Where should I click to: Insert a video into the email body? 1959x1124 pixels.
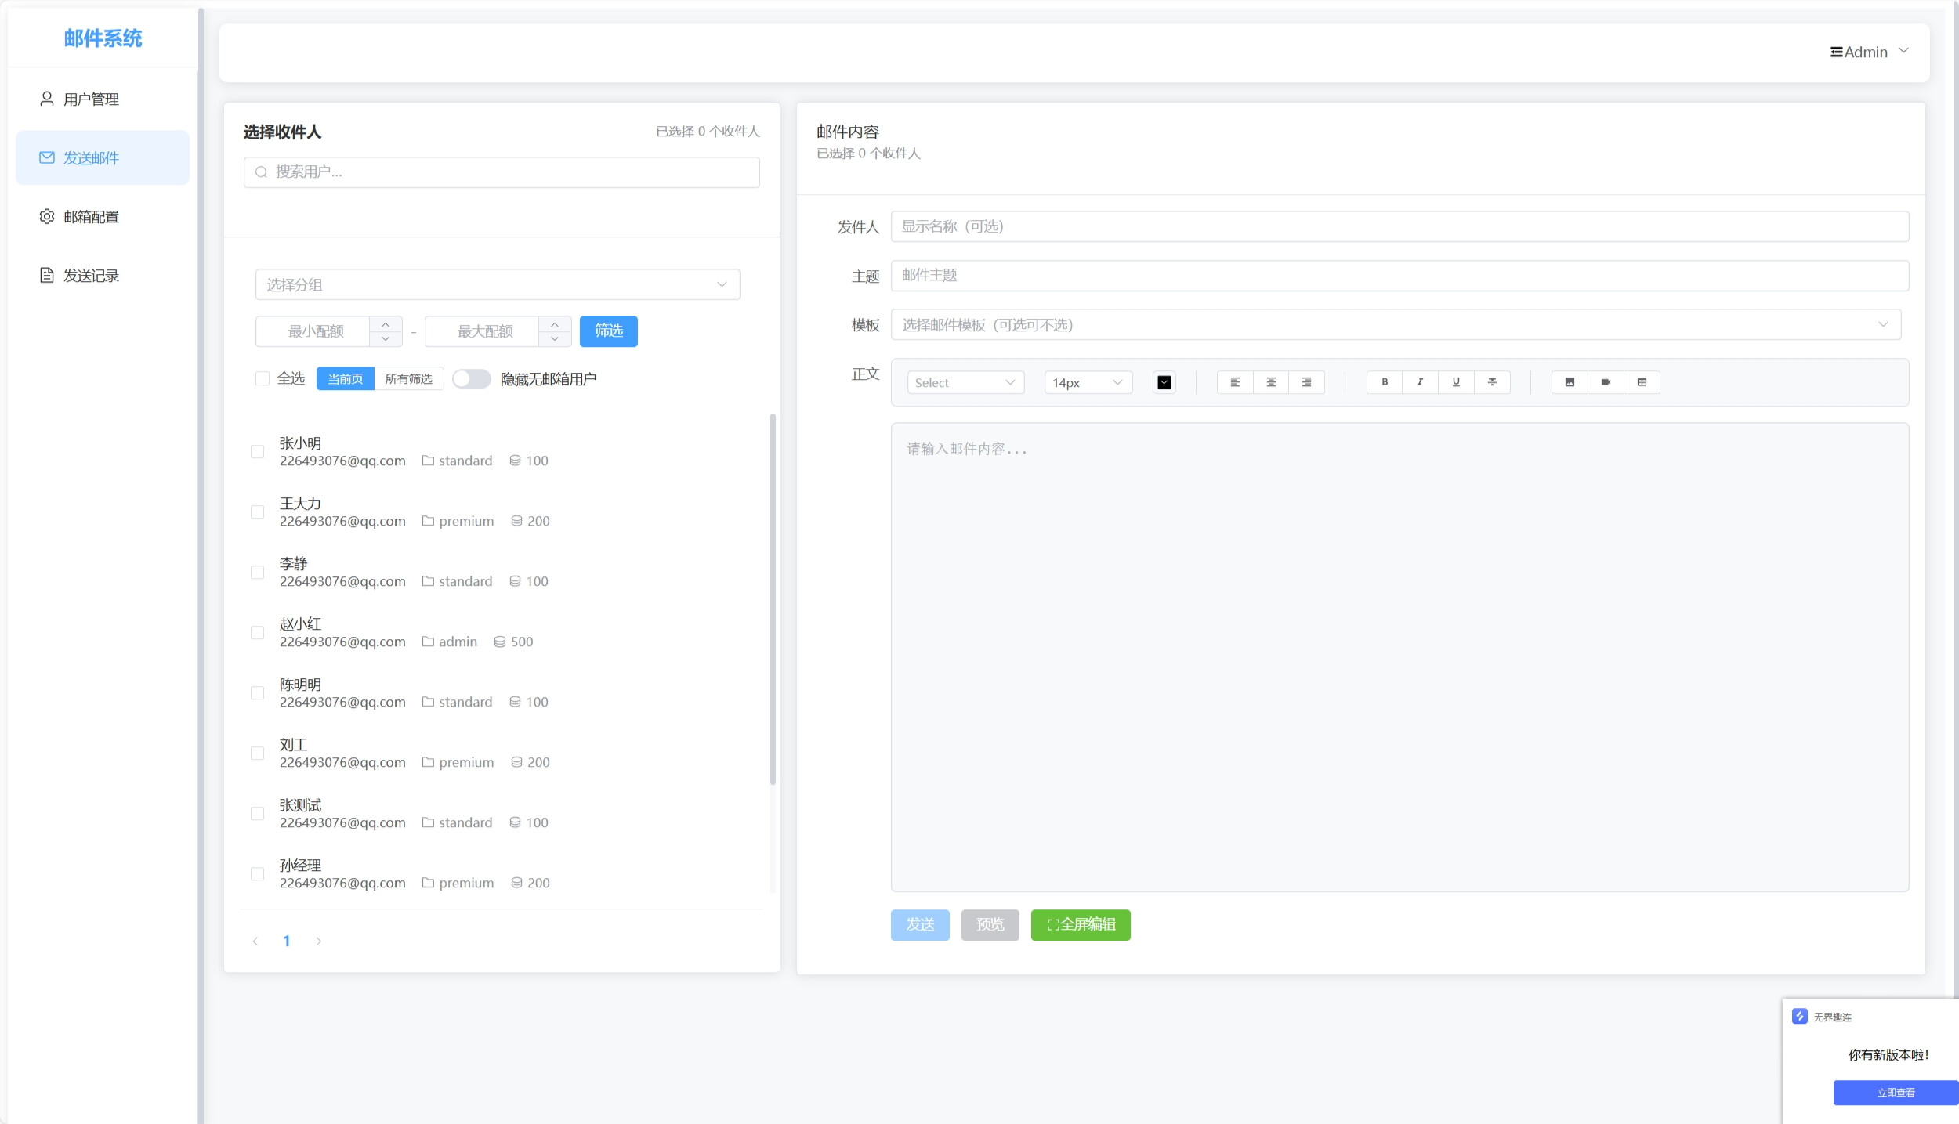(x=1606, y=382)
